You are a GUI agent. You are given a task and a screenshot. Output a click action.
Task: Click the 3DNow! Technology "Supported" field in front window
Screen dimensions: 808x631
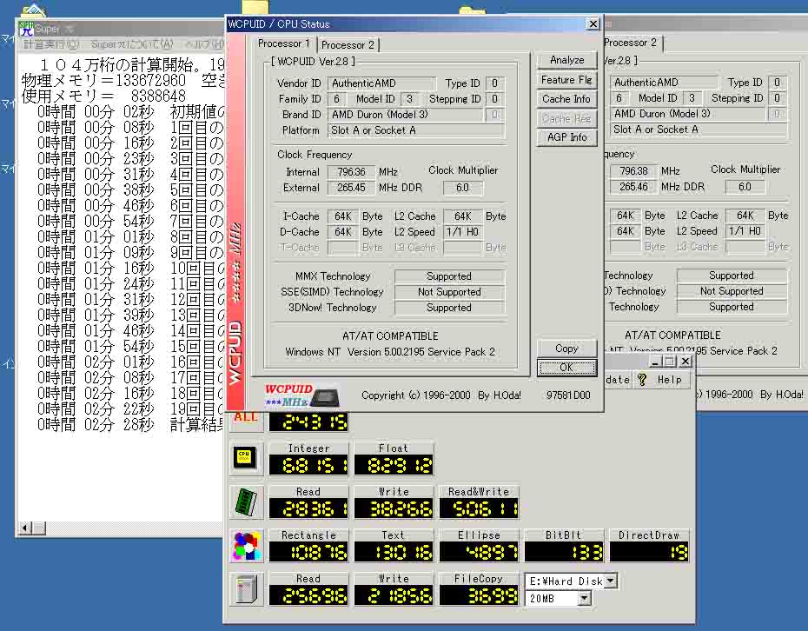[x=449, y=308]
